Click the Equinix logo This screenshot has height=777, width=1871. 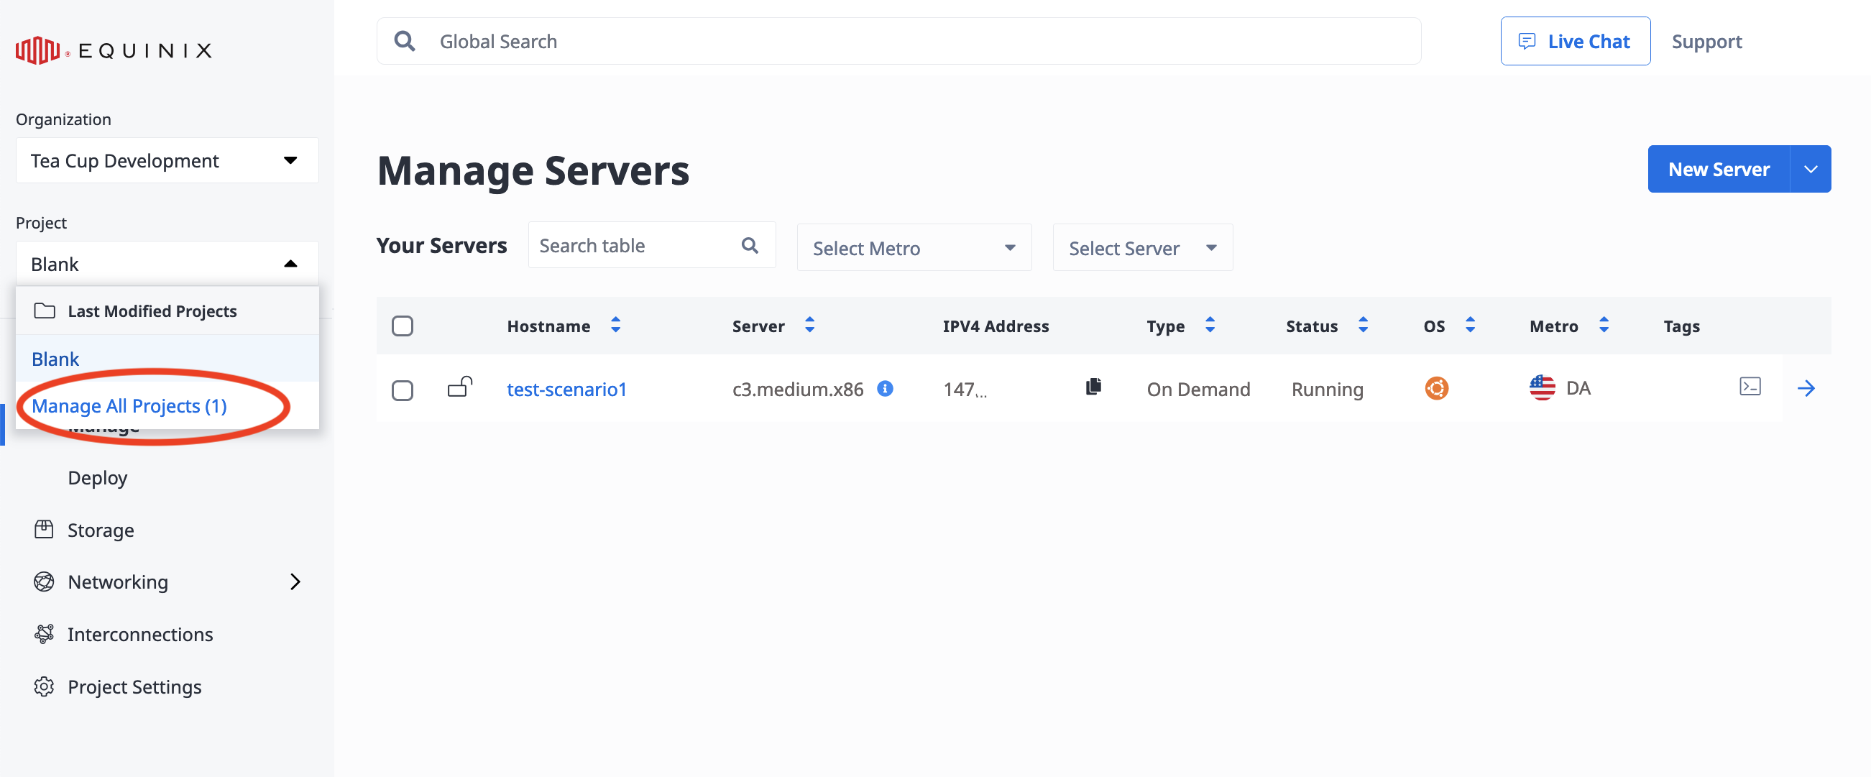coord(114,50)
